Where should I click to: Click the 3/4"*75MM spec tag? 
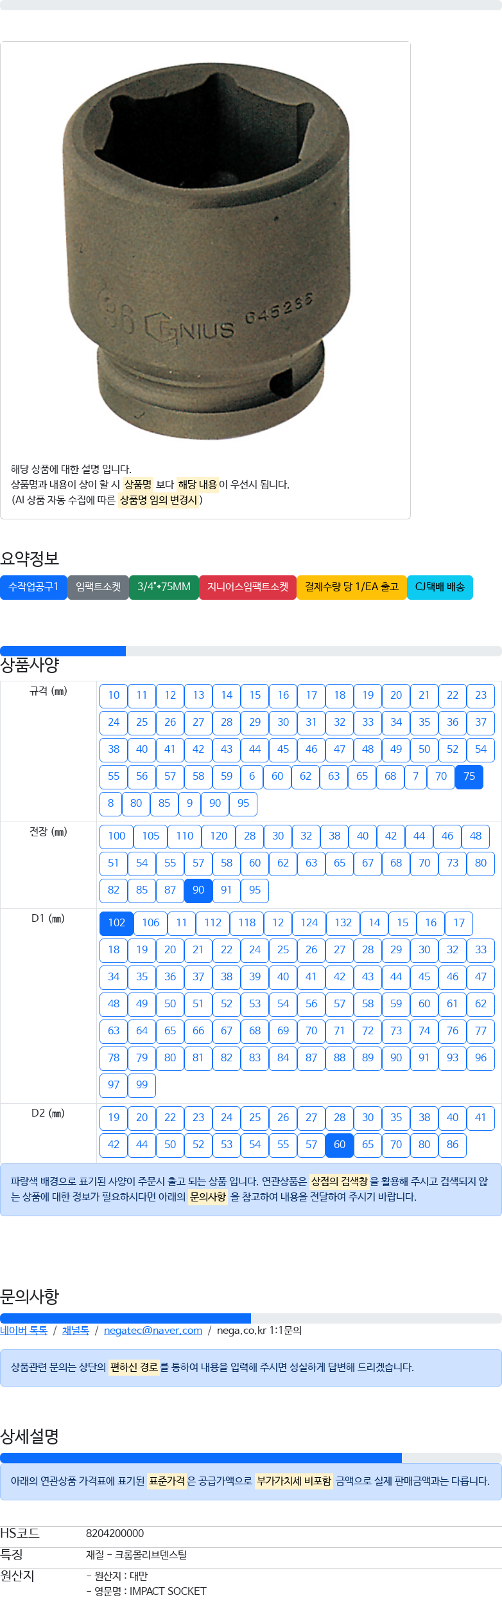[164, 587]
